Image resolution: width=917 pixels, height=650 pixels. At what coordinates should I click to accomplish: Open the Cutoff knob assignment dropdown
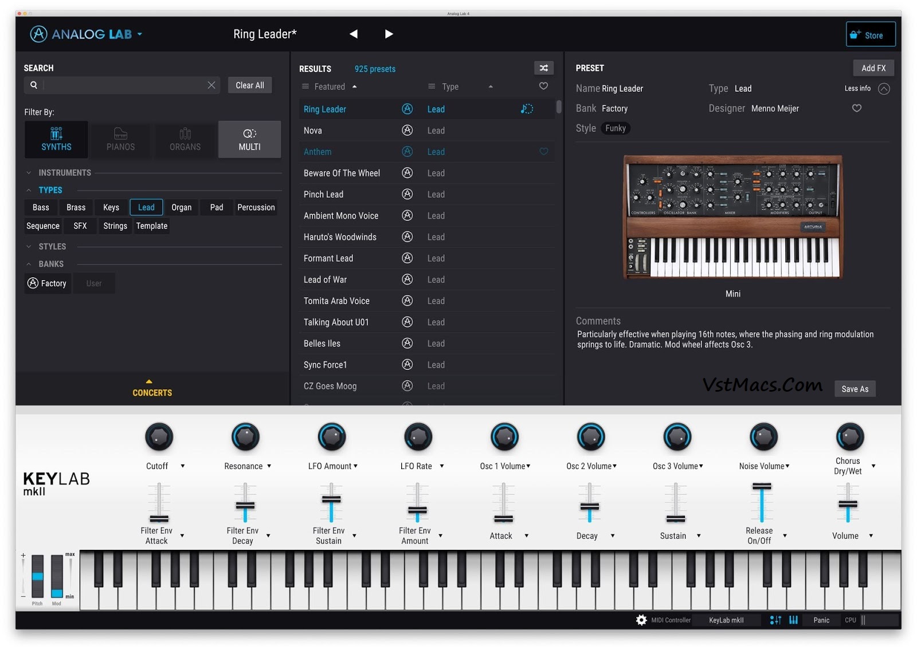click(183, 466)
